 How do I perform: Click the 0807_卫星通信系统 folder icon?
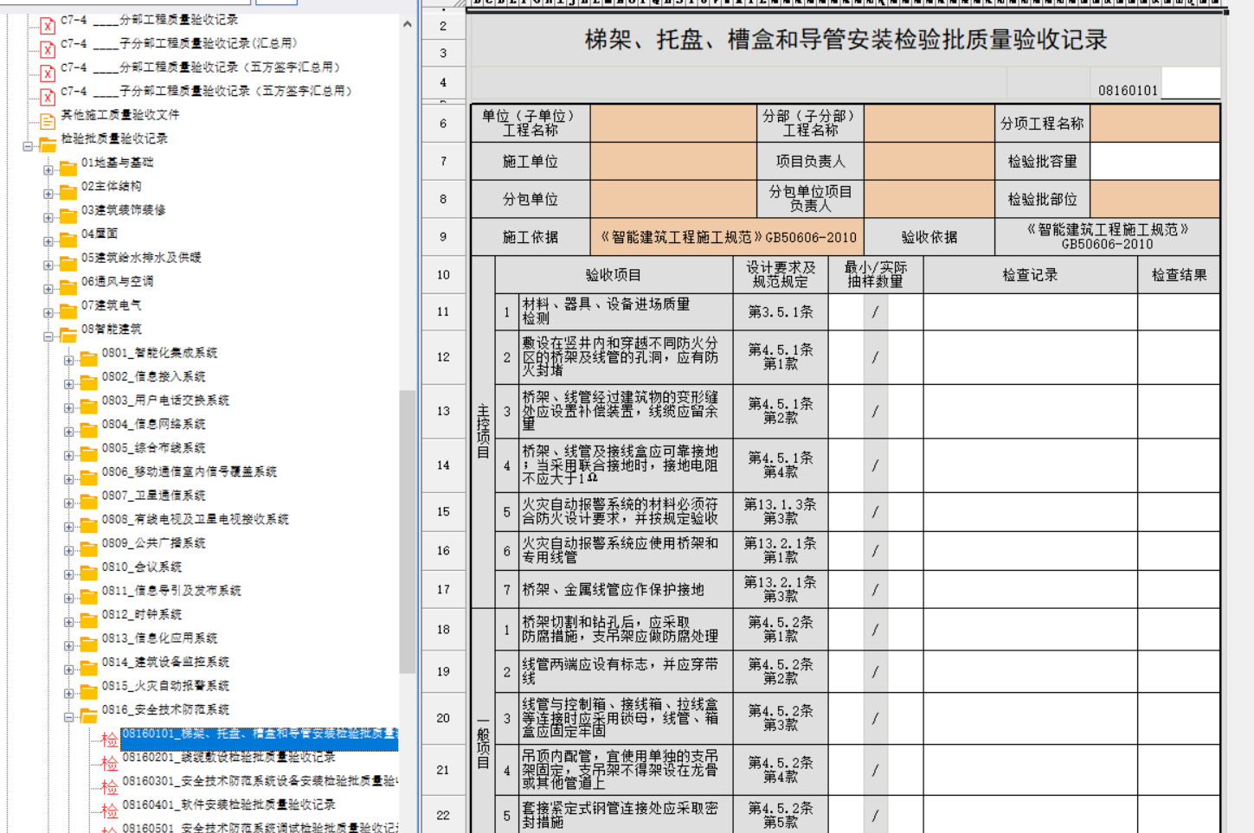pos(89,502)
